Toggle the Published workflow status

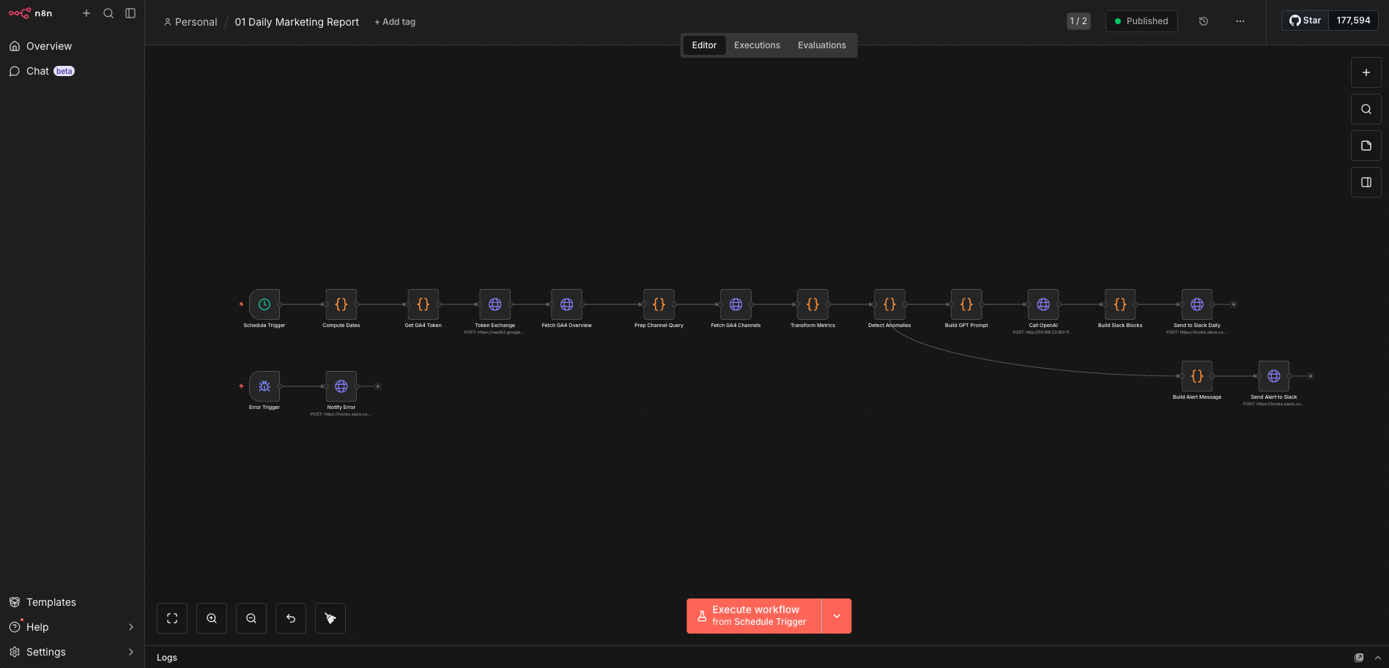(x=1141, y=21)
